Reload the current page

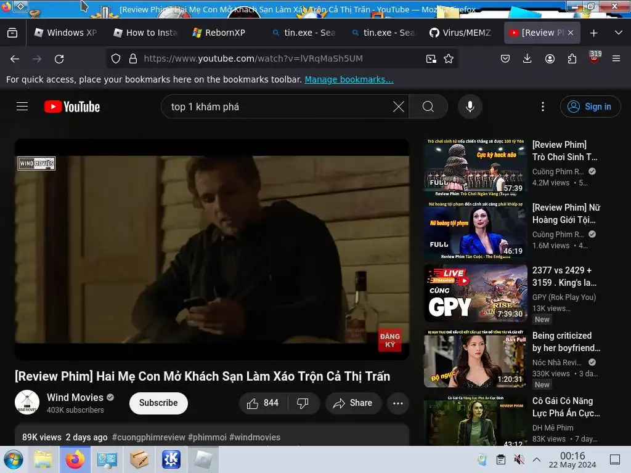59,59
